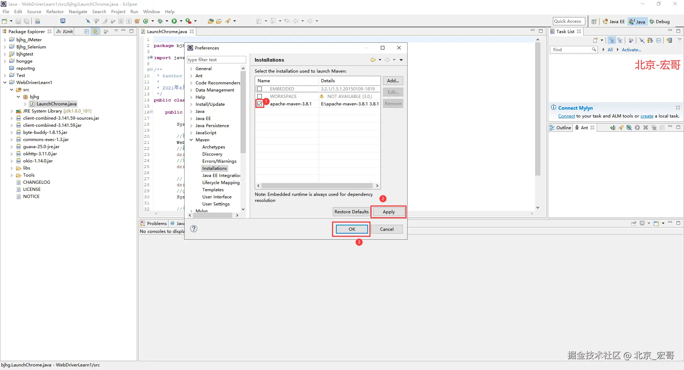684x370 pixels.
Task: Click the Add... installation button
Action: point(393,81)
